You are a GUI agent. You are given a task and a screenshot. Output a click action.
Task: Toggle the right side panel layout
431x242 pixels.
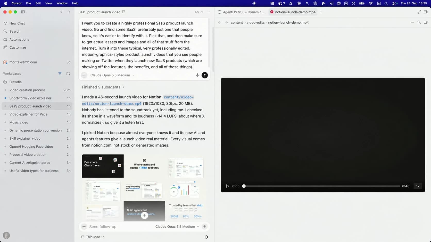[426, 12]
